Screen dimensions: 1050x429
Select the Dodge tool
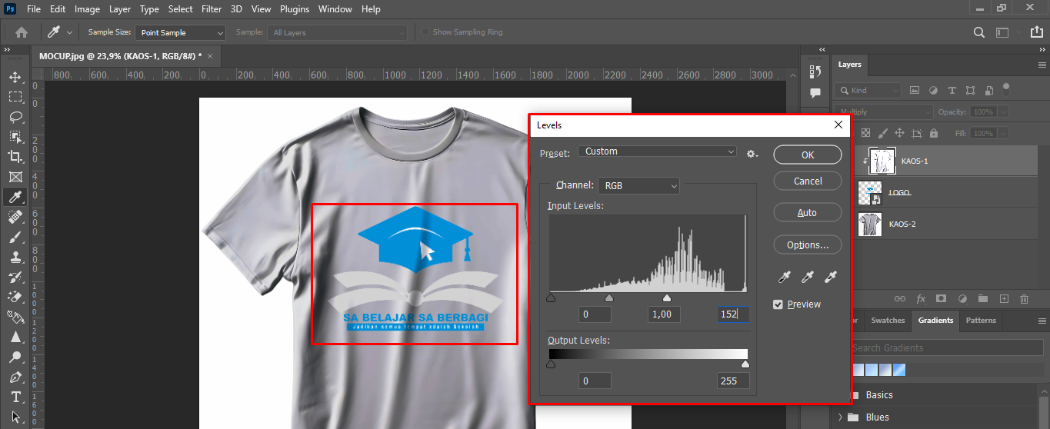[15, 357]
